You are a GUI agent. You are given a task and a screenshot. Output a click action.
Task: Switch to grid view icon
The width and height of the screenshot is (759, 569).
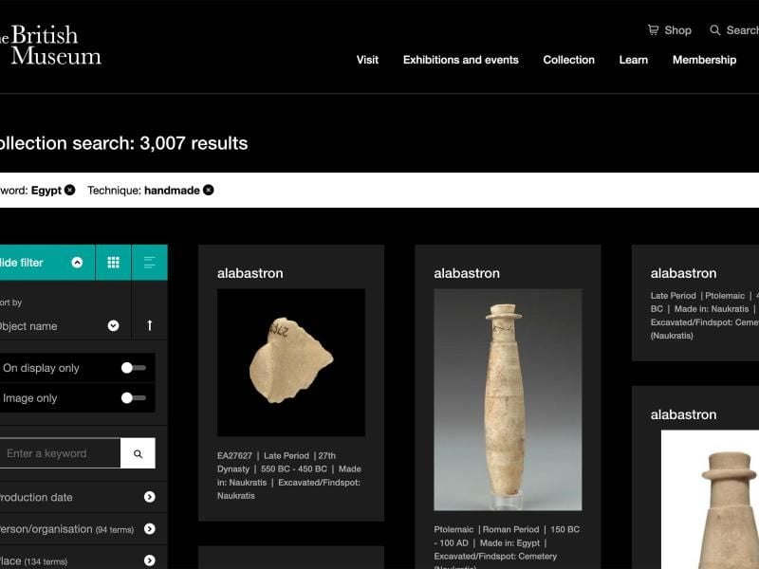tap(113, 263)
